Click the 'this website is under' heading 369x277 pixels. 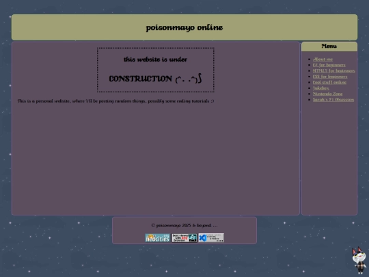pyautogui.click(x=155, y=60)
